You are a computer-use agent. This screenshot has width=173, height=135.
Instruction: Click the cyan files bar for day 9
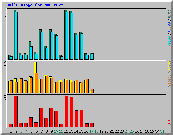52,46
